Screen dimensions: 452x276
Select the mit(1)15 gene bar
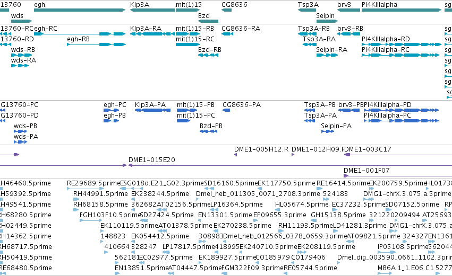click(188, 10)
